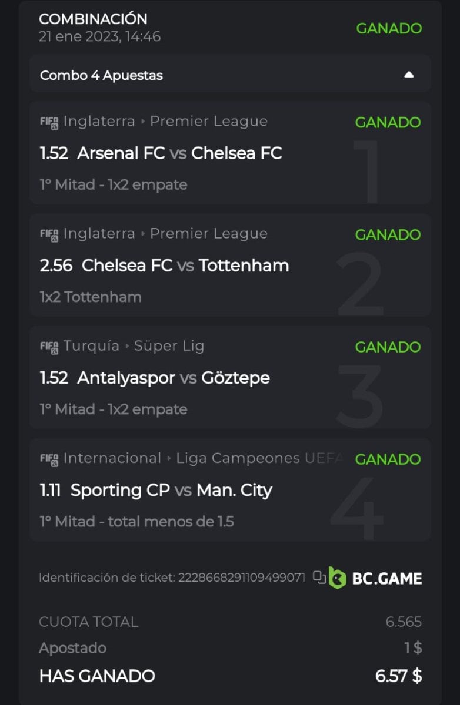Click FIFA icon next to Turquía Süper Lig
The height and width of the screenshot is (705, 460).
click(49, 347)
